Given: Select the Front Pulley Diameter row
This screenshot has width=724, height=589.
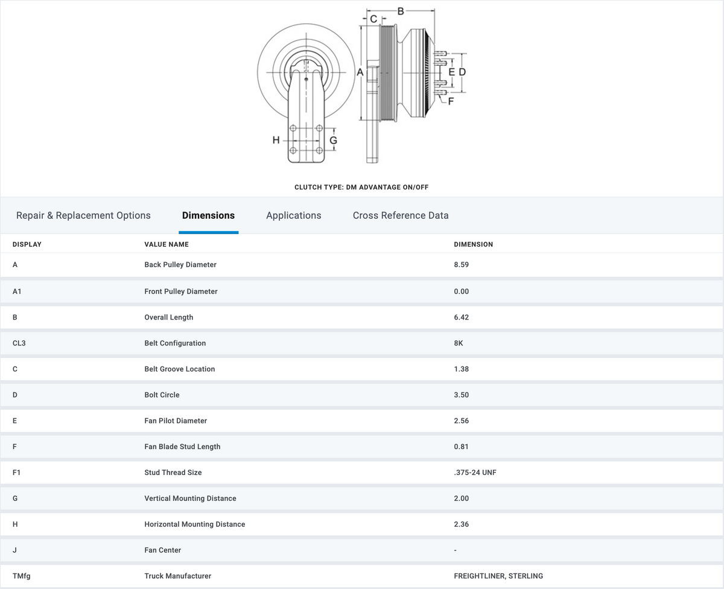Looking at the screenshot, I should coord(362,291).
